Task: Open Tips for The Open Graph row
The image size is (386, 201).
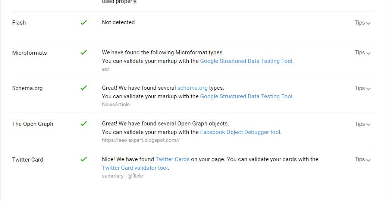Action: tap(363, 124)
